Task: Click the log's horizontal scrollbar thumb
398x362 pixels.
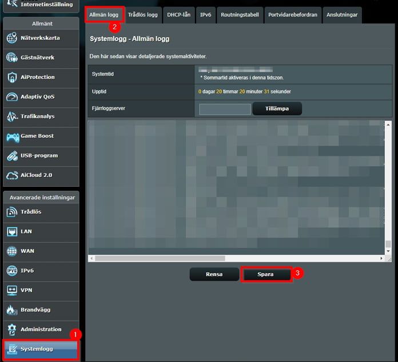Action: [x=160, y=258]
